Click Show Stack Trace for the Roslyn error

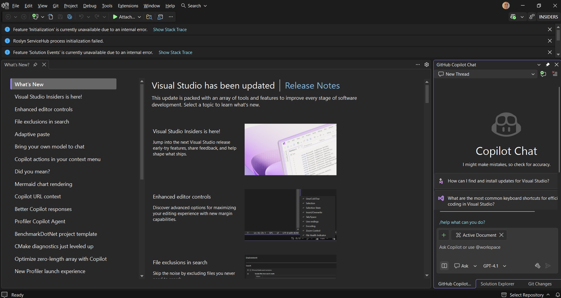tap(170, 29)
